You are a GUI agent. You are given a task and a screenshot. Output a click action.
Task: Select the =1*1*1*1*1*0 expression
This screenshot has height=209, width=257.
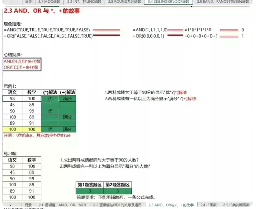[x=198, y=30]
